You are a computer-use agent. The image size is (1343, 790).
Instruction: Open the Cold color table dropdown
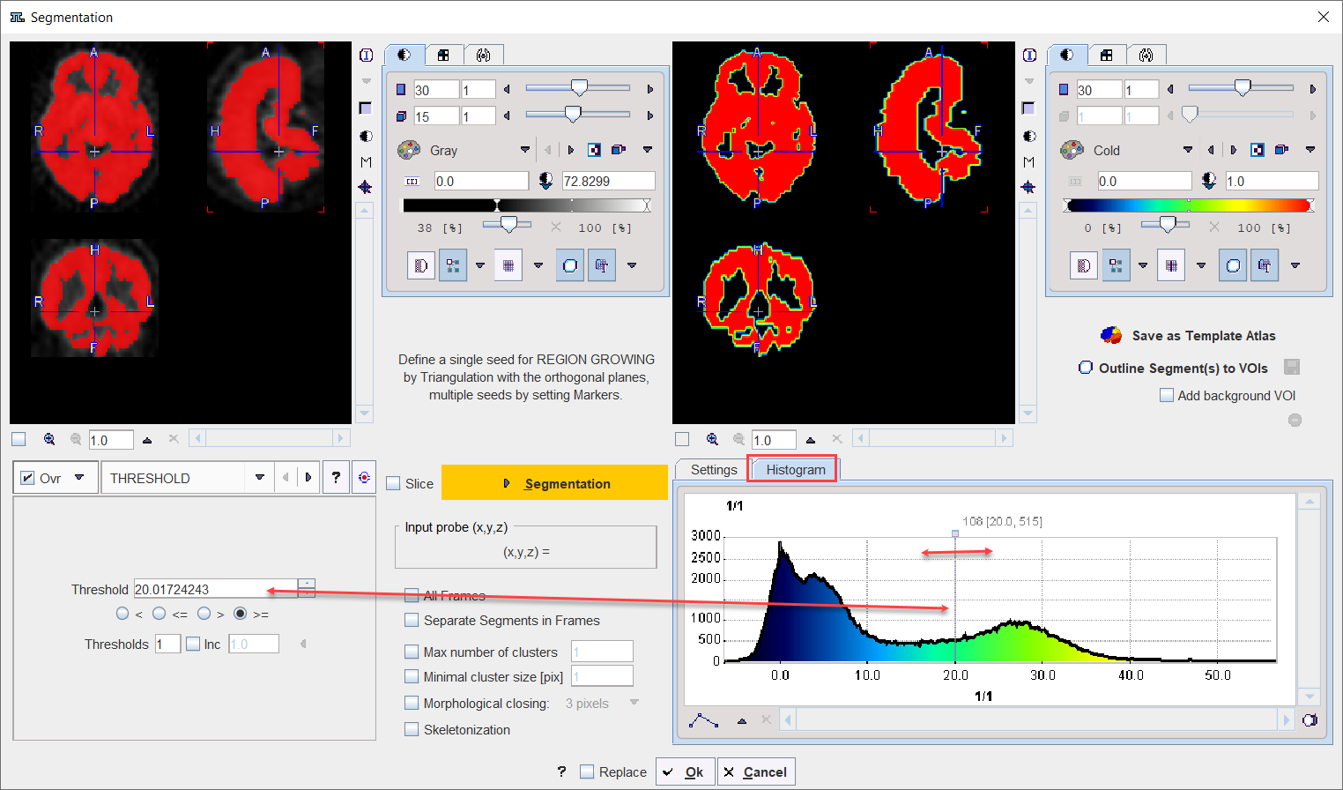coord(1188,150)
